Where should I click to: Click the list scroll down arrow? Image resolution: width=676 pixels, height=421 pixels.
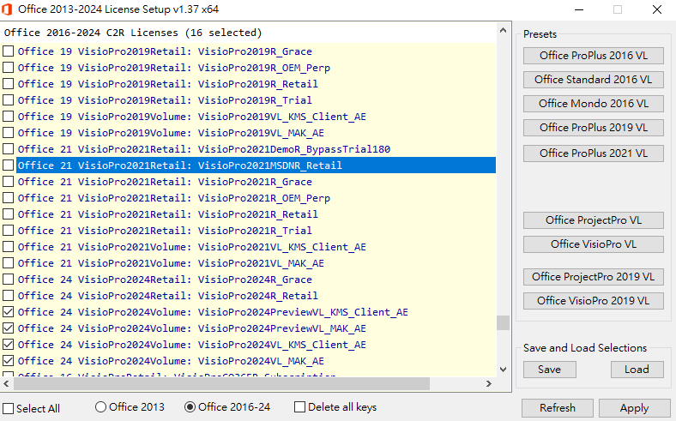pyautogui.click(x=503, y=370)
